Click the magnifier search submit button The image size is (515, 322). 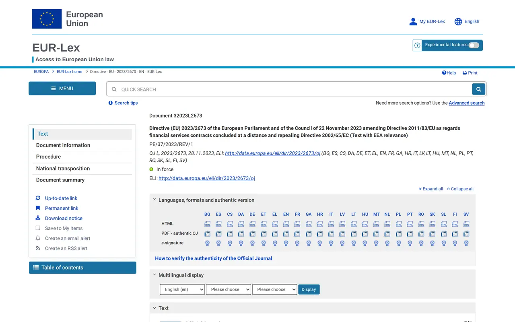[478, 89]
